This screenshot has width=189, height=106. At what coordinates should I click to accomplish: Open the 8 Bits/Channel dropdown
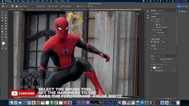click(162, 33)
